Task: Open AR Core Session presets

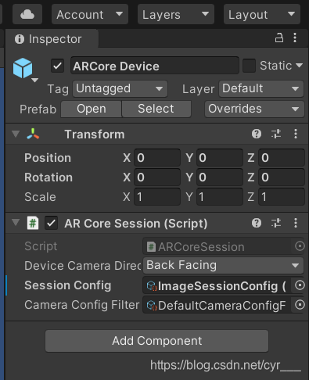Action: [x=276, y=223]
